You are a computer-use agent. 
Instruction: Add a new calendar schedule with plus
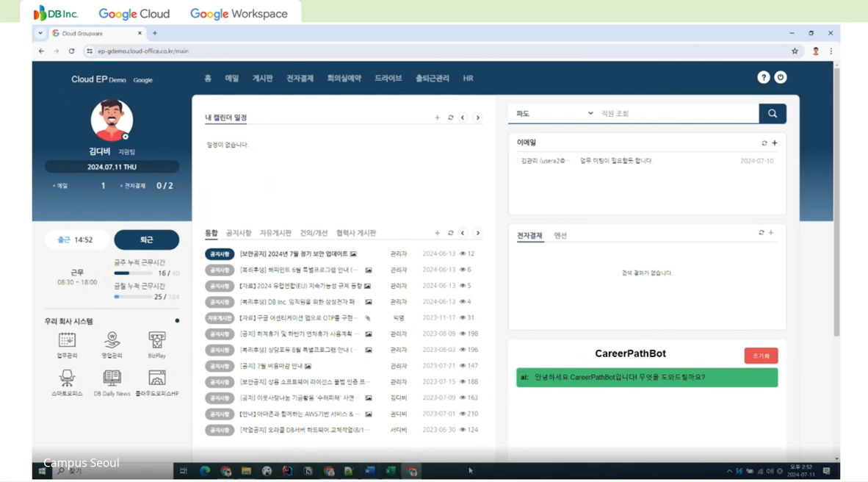click(x=438, y=118)
